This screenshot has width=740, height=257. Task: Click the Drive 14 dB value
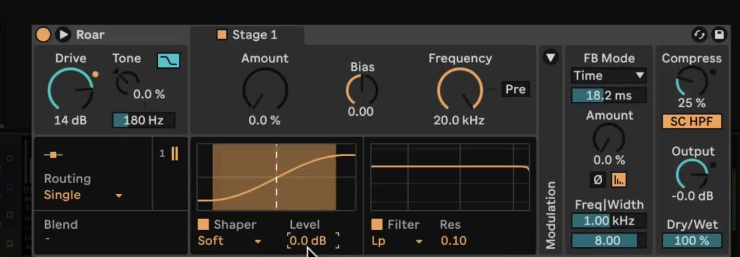[70, 121]
